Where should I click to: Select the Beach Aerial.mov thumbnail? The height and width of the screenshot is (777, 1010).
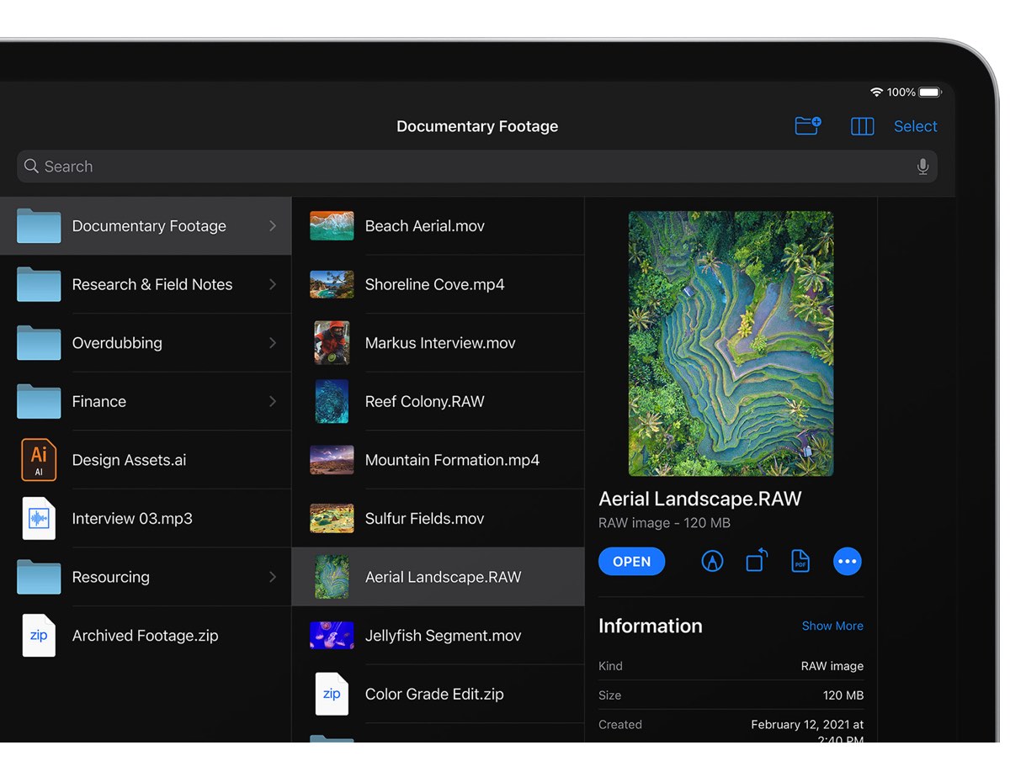[x=332, y=226]
